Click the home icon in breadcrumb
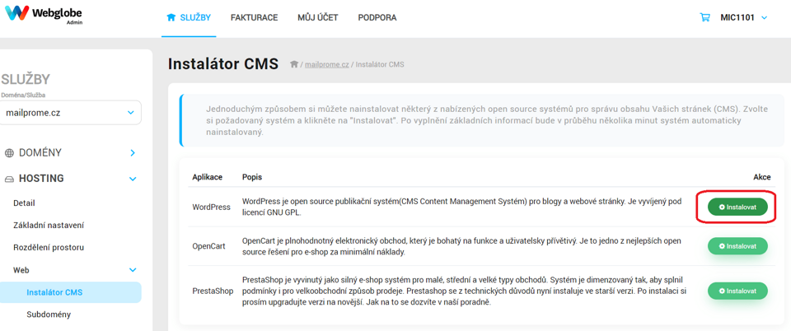This screenshot has height=331, width=791. coord(294,64)
